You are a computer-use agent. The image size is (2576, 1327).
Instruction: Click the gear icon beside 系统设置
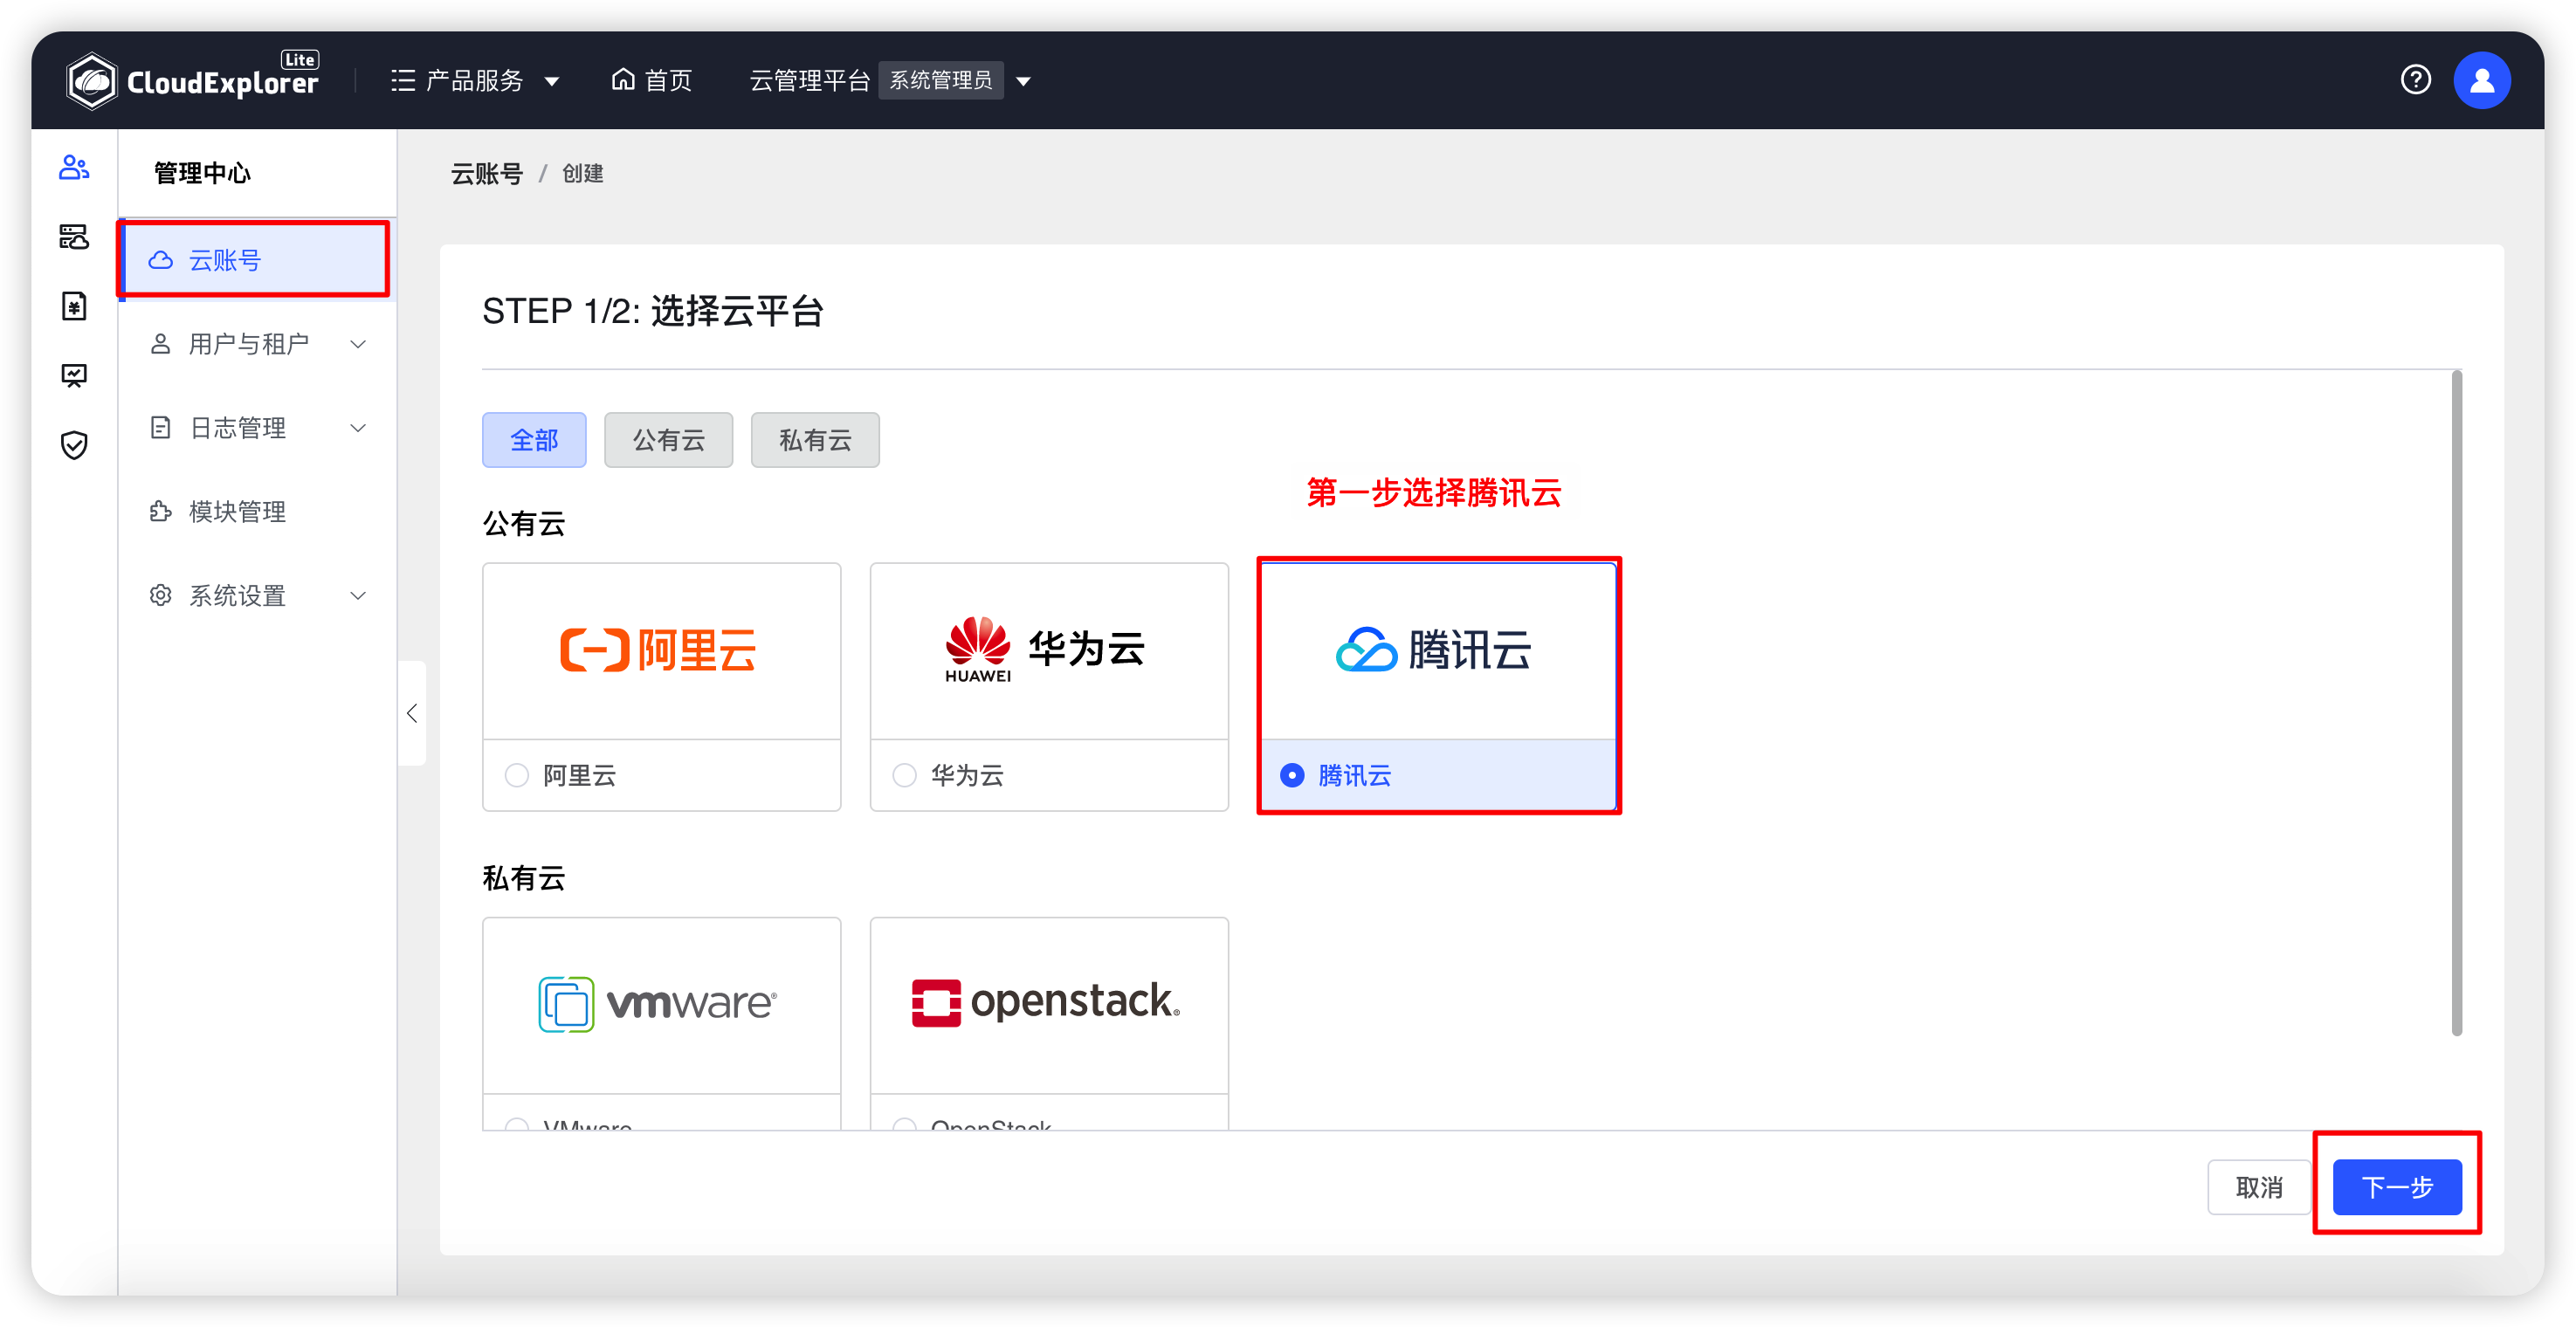(160, 596)
